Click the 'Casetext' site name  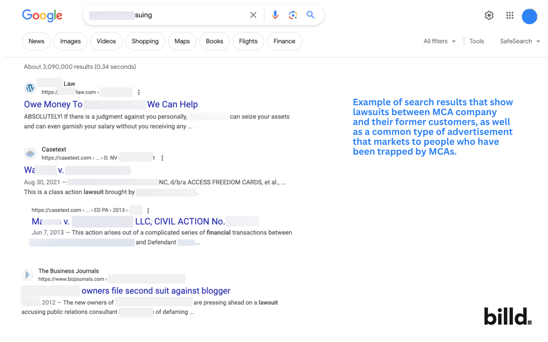[54, 149]
